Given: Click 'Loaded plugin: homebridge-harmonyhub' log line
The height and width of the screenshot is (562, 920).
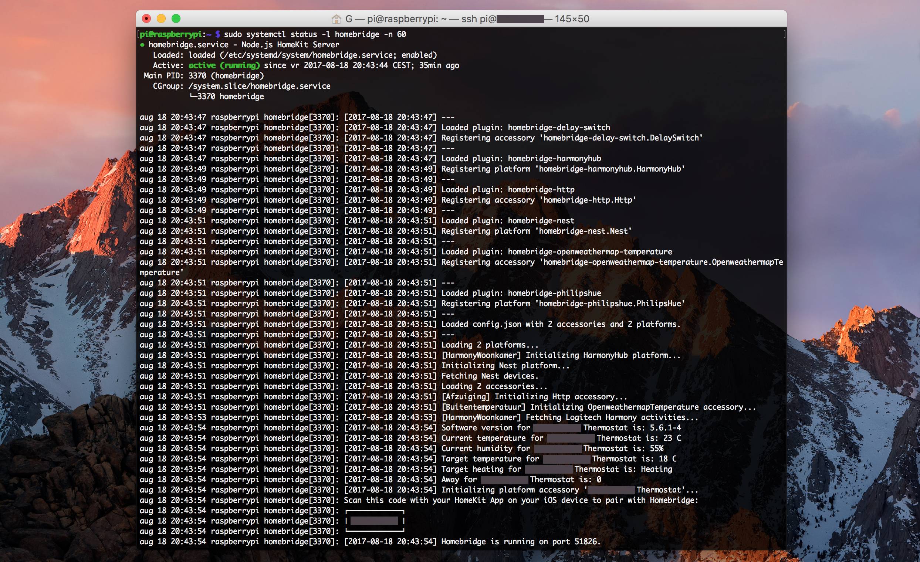Looking at the screenshot, I should pos(521,158).
